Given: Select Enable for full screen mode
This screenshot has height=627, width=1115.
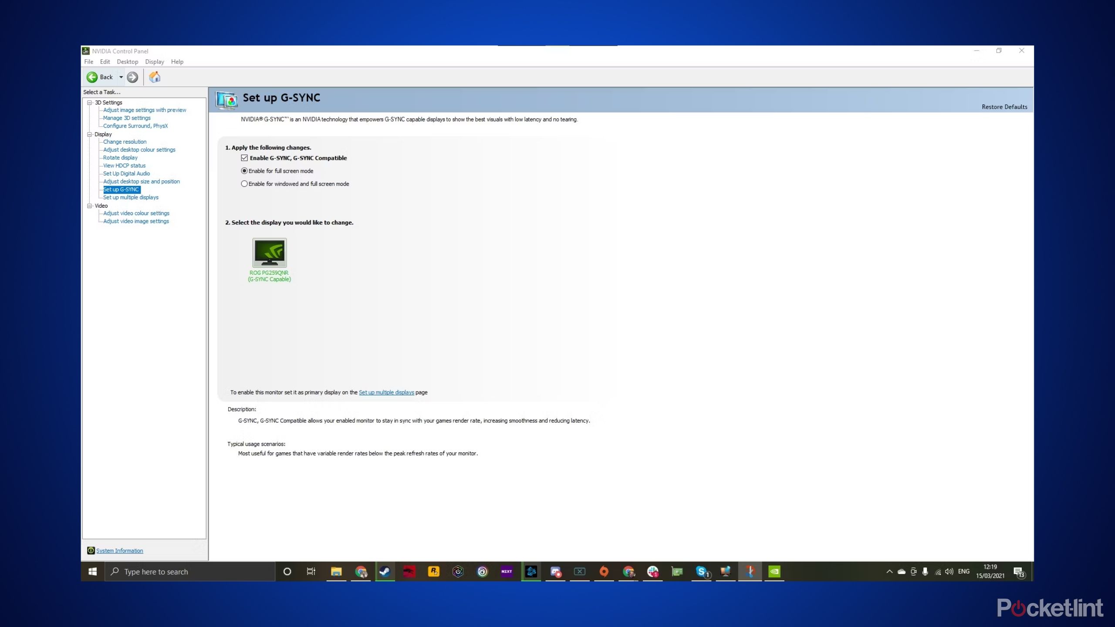Looking at the screenshot, I should point(244,171).
